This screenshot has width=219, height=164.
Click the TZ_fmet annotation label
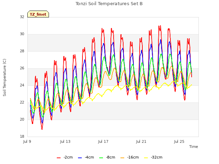click(x=38, y=14)
